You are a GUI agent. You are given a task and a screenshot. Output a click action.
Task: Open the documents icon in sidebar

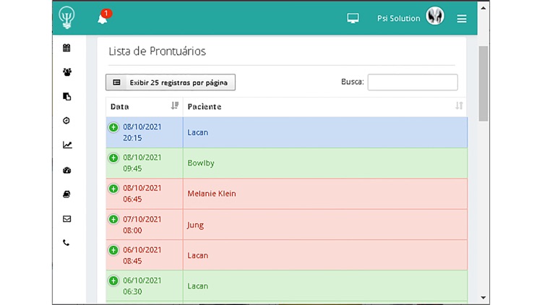point(67,96)
